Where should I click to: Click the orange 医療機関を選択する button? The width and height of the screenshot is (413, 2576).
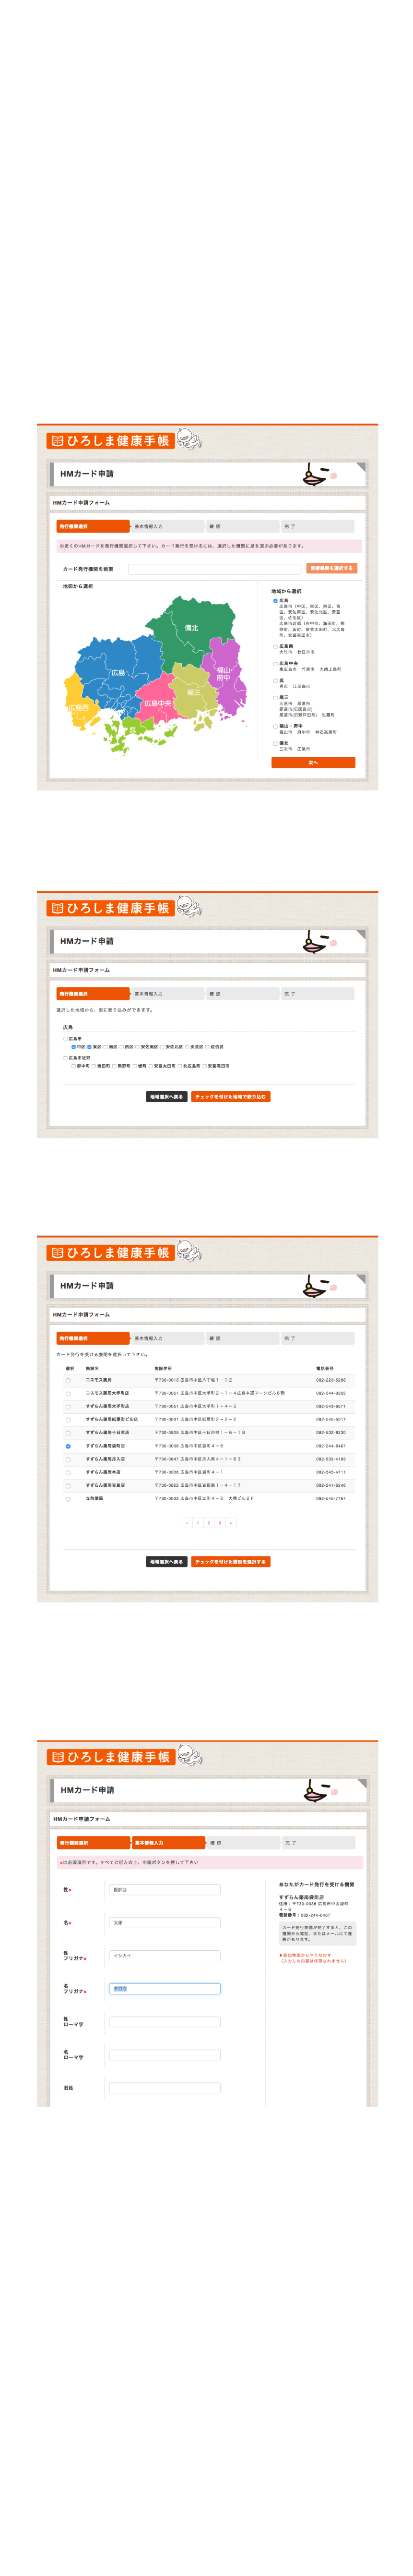click(x=331, y=568)
